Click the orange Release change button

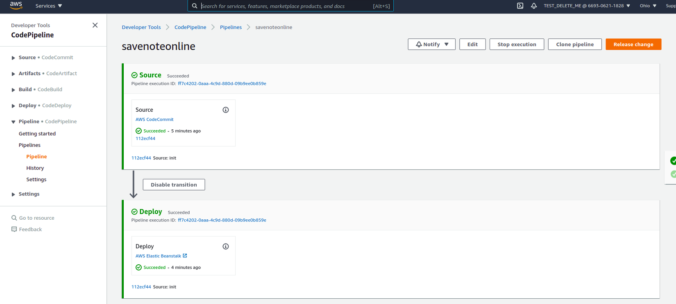(633, 44)
